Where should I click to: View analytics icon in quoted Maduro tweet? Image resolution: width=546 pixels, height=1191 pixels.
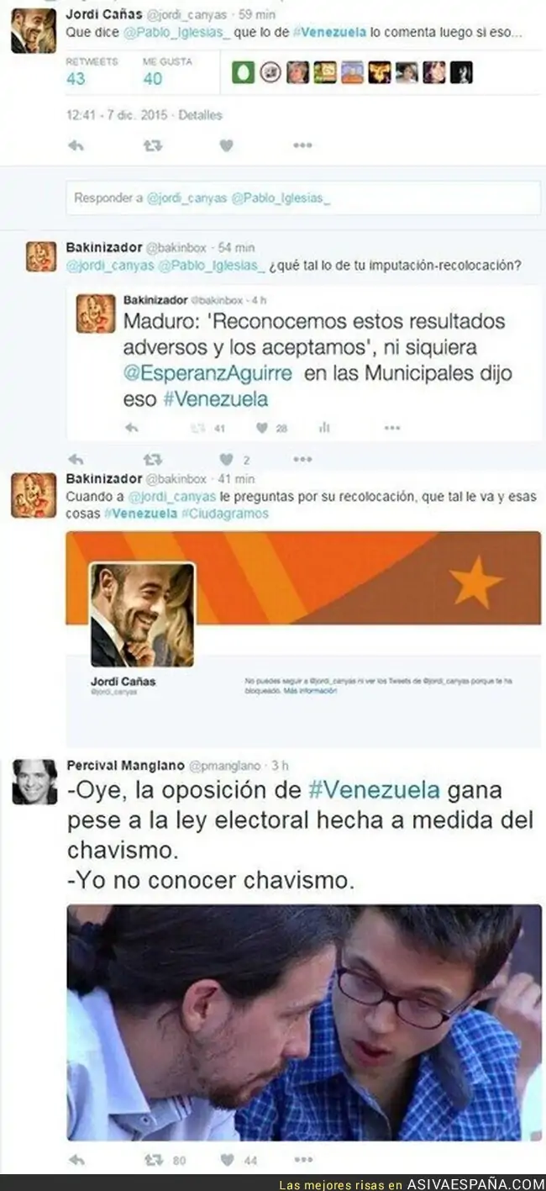point(324,428)
